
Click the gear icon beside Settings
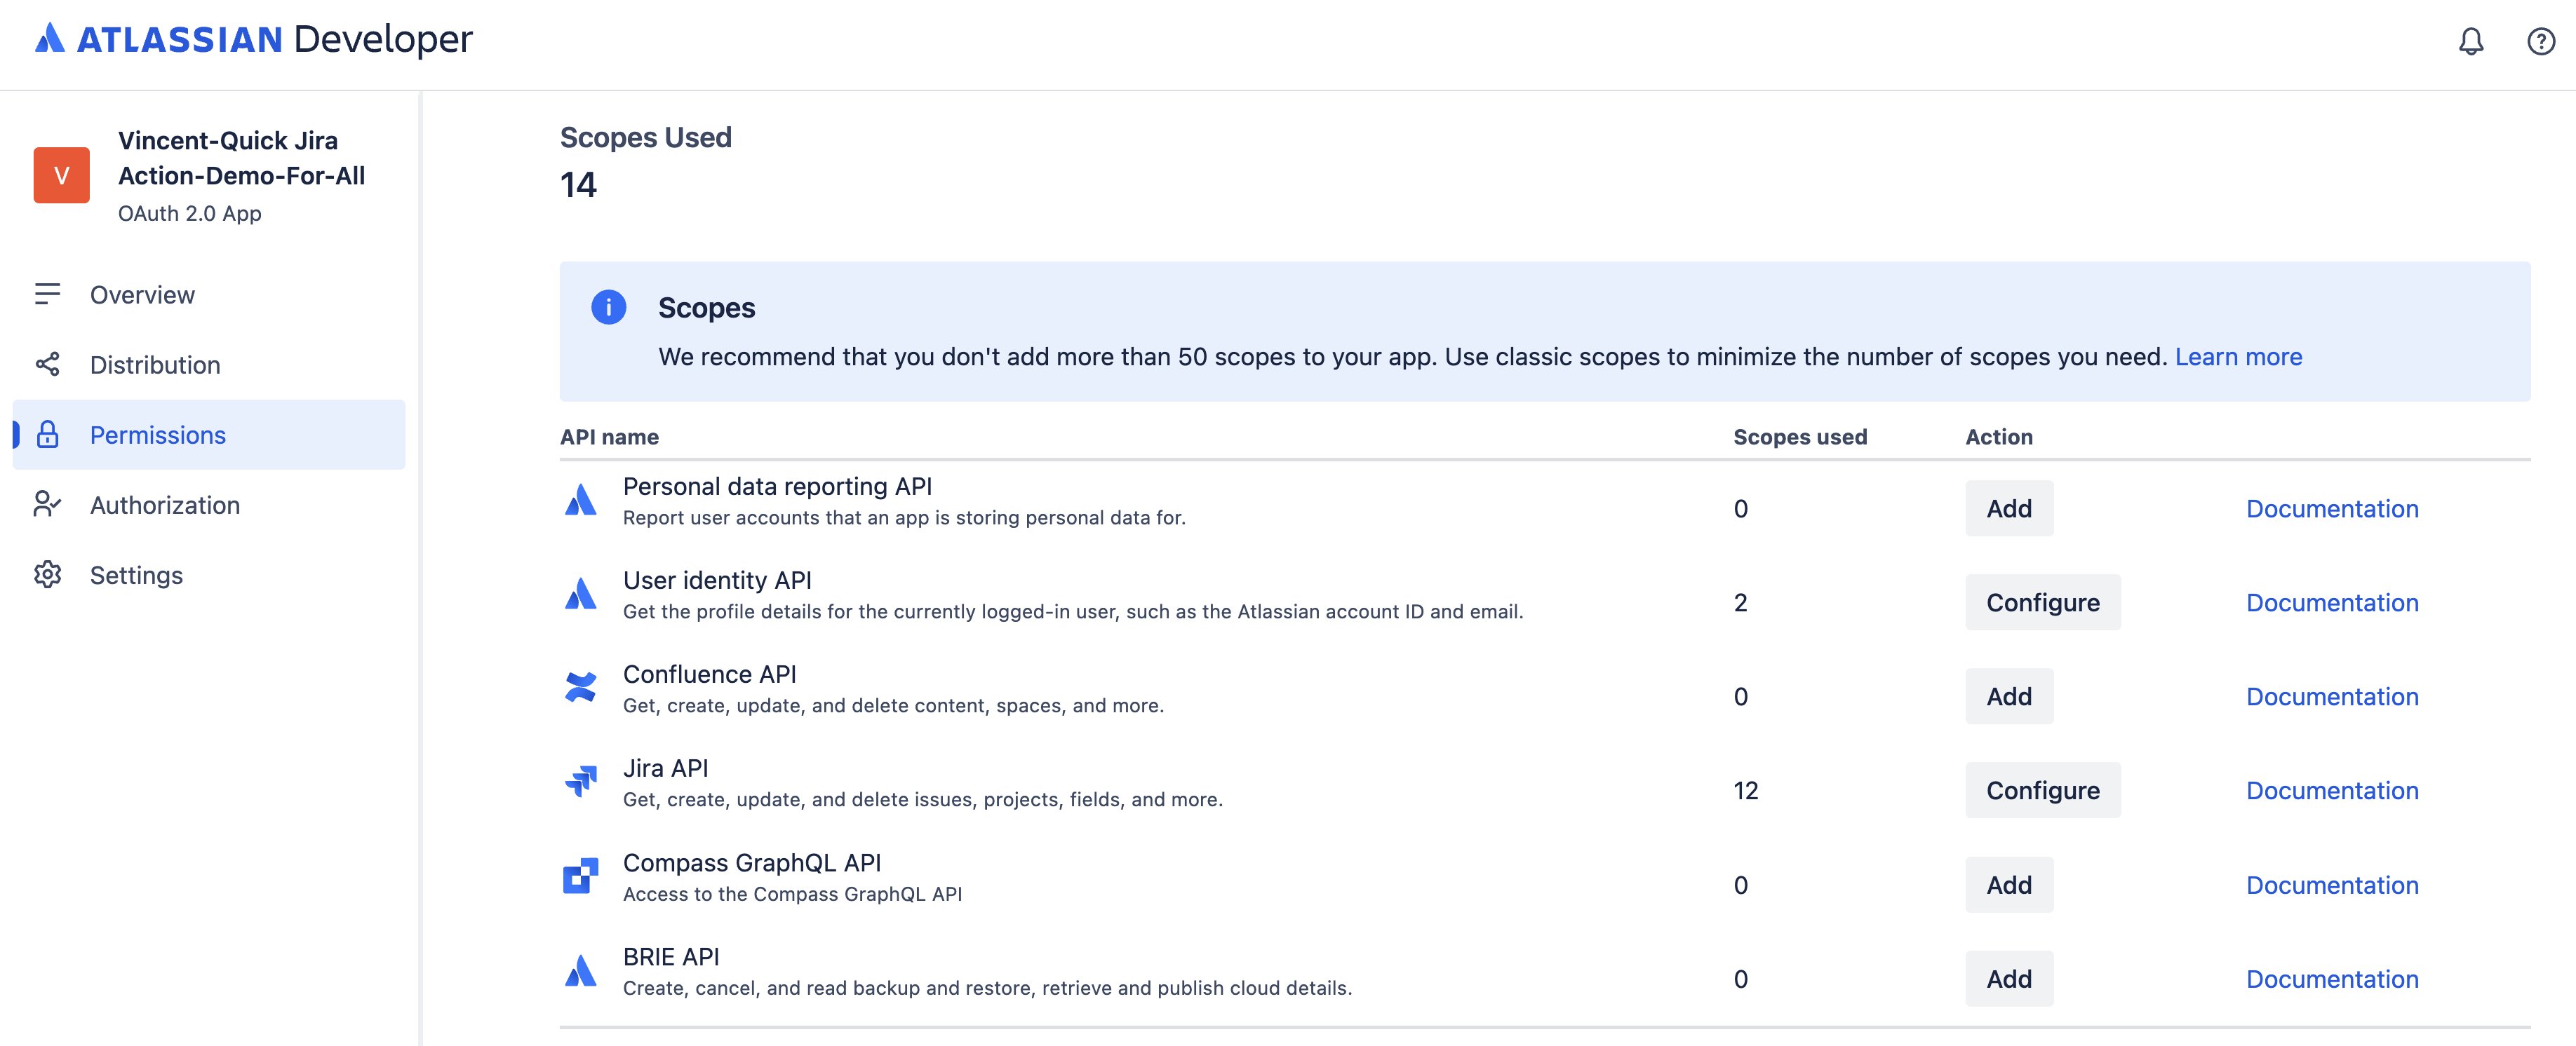(x=48, y=574)
